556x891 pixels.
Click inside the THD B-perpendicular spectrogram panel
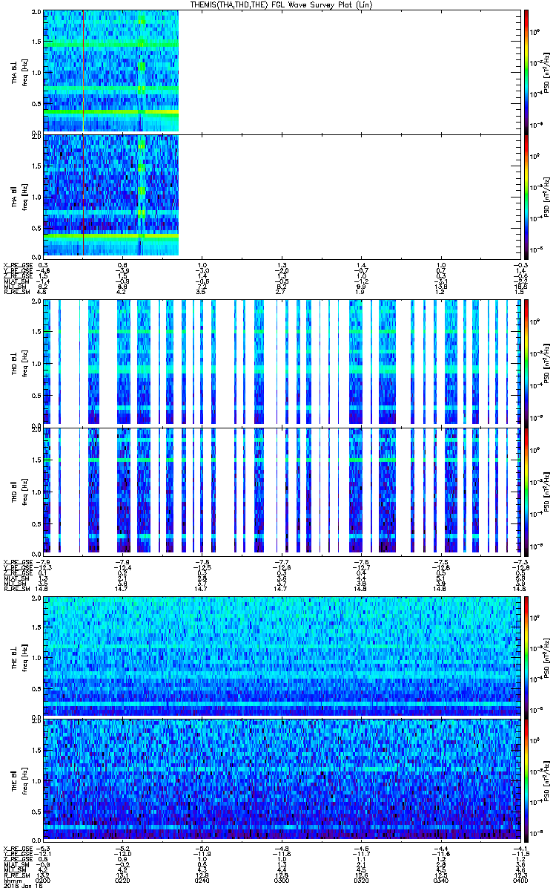(x=282, y=362)
